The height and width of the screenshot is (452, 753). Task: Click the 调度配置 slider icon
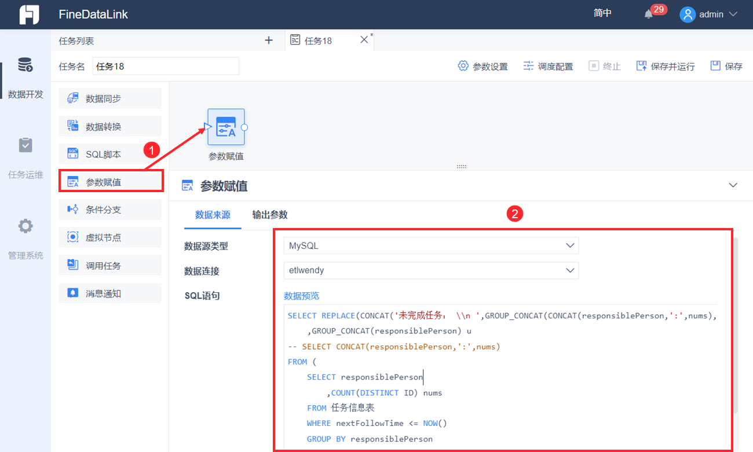click(x=528, y=65)
